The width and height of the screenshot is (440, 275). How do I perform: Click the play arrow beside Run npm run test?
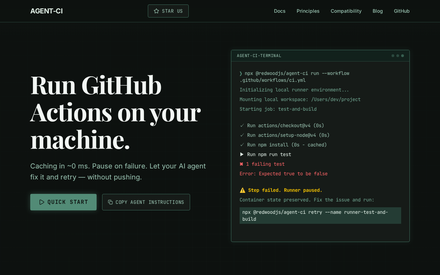(242, 154)
